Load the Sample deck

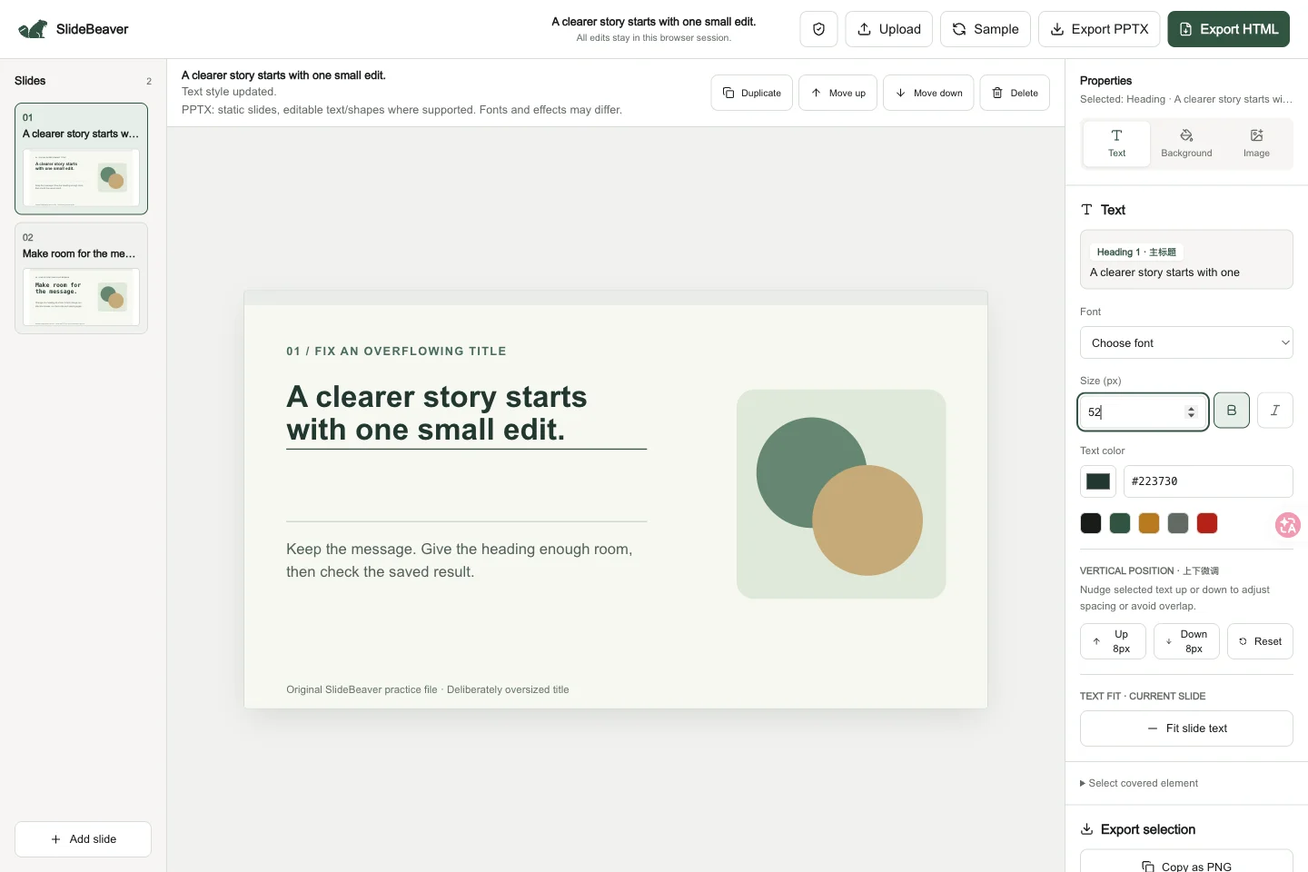tap(986, 29)
